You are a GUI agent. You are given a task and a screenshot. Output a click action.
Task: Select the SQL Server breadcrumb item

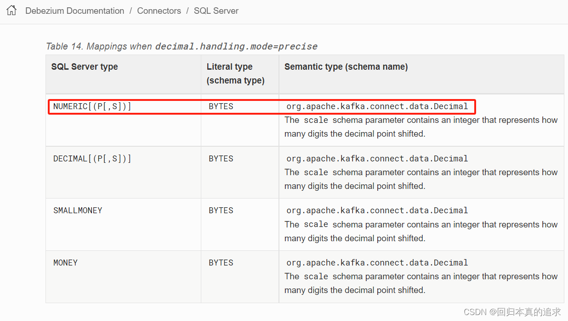216,11
